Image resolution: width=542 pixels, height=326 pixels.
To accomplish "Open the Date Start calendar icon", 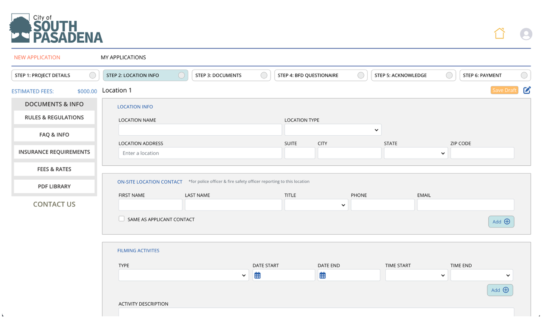I will (257, 275).
